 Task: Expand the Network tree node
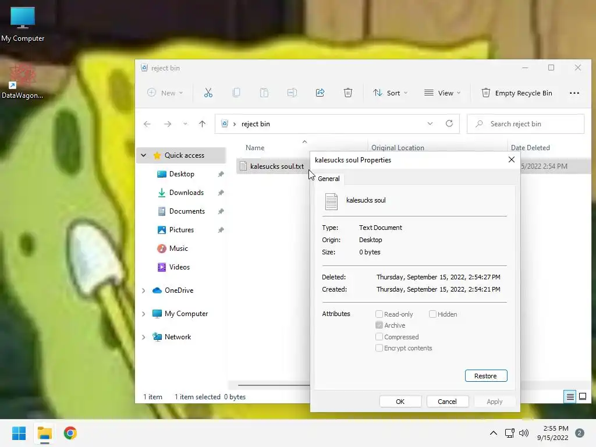click(x=143, y=337)
